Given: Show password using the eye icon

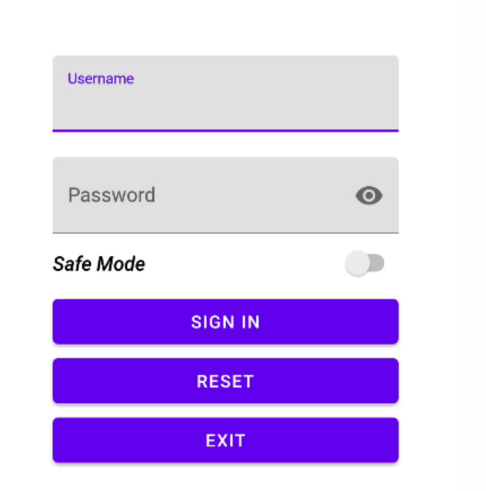Looking at the screenshot, I should pyautogui.click(x=369, y=195).
